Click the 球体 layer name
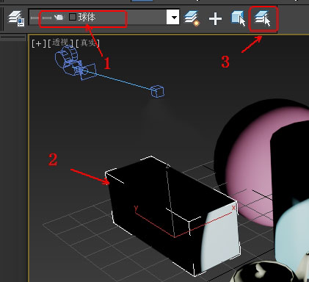This screenshot has width=309, height=282. click(87, 17)
